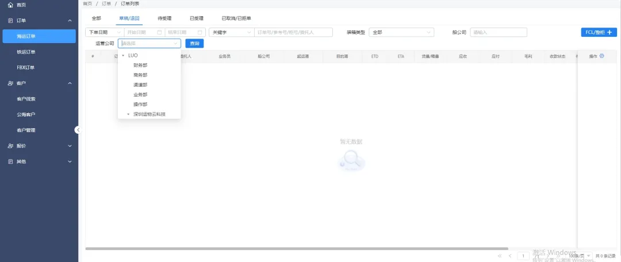
Task: Open the 关键字 dropdown
Action: tap(231, 32)
